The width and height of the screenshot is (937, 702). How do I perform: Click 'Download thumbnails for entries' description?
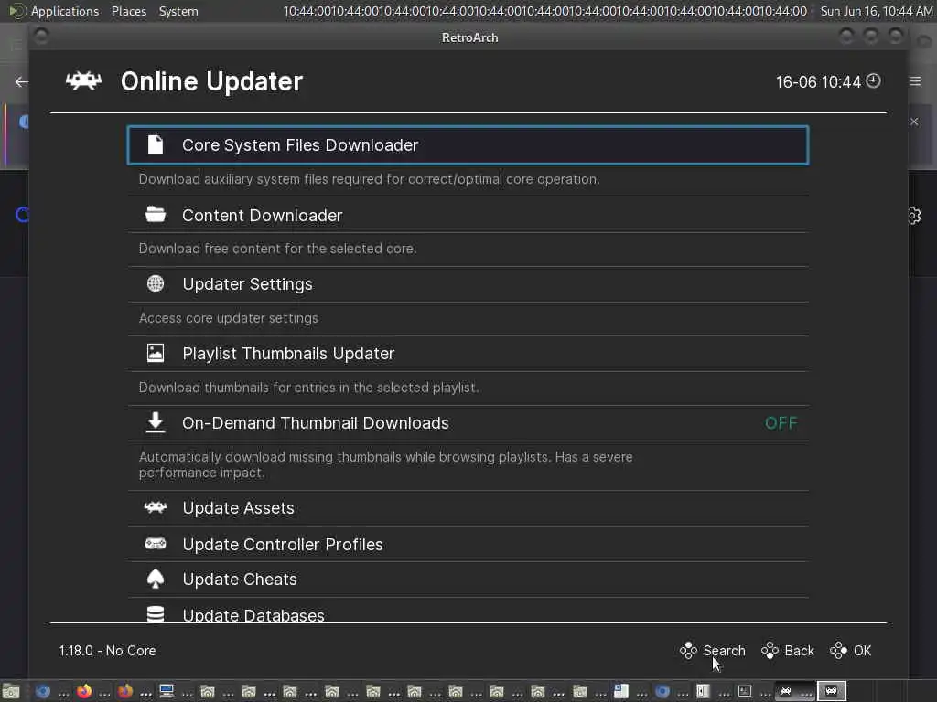click(x=309, y=388)
